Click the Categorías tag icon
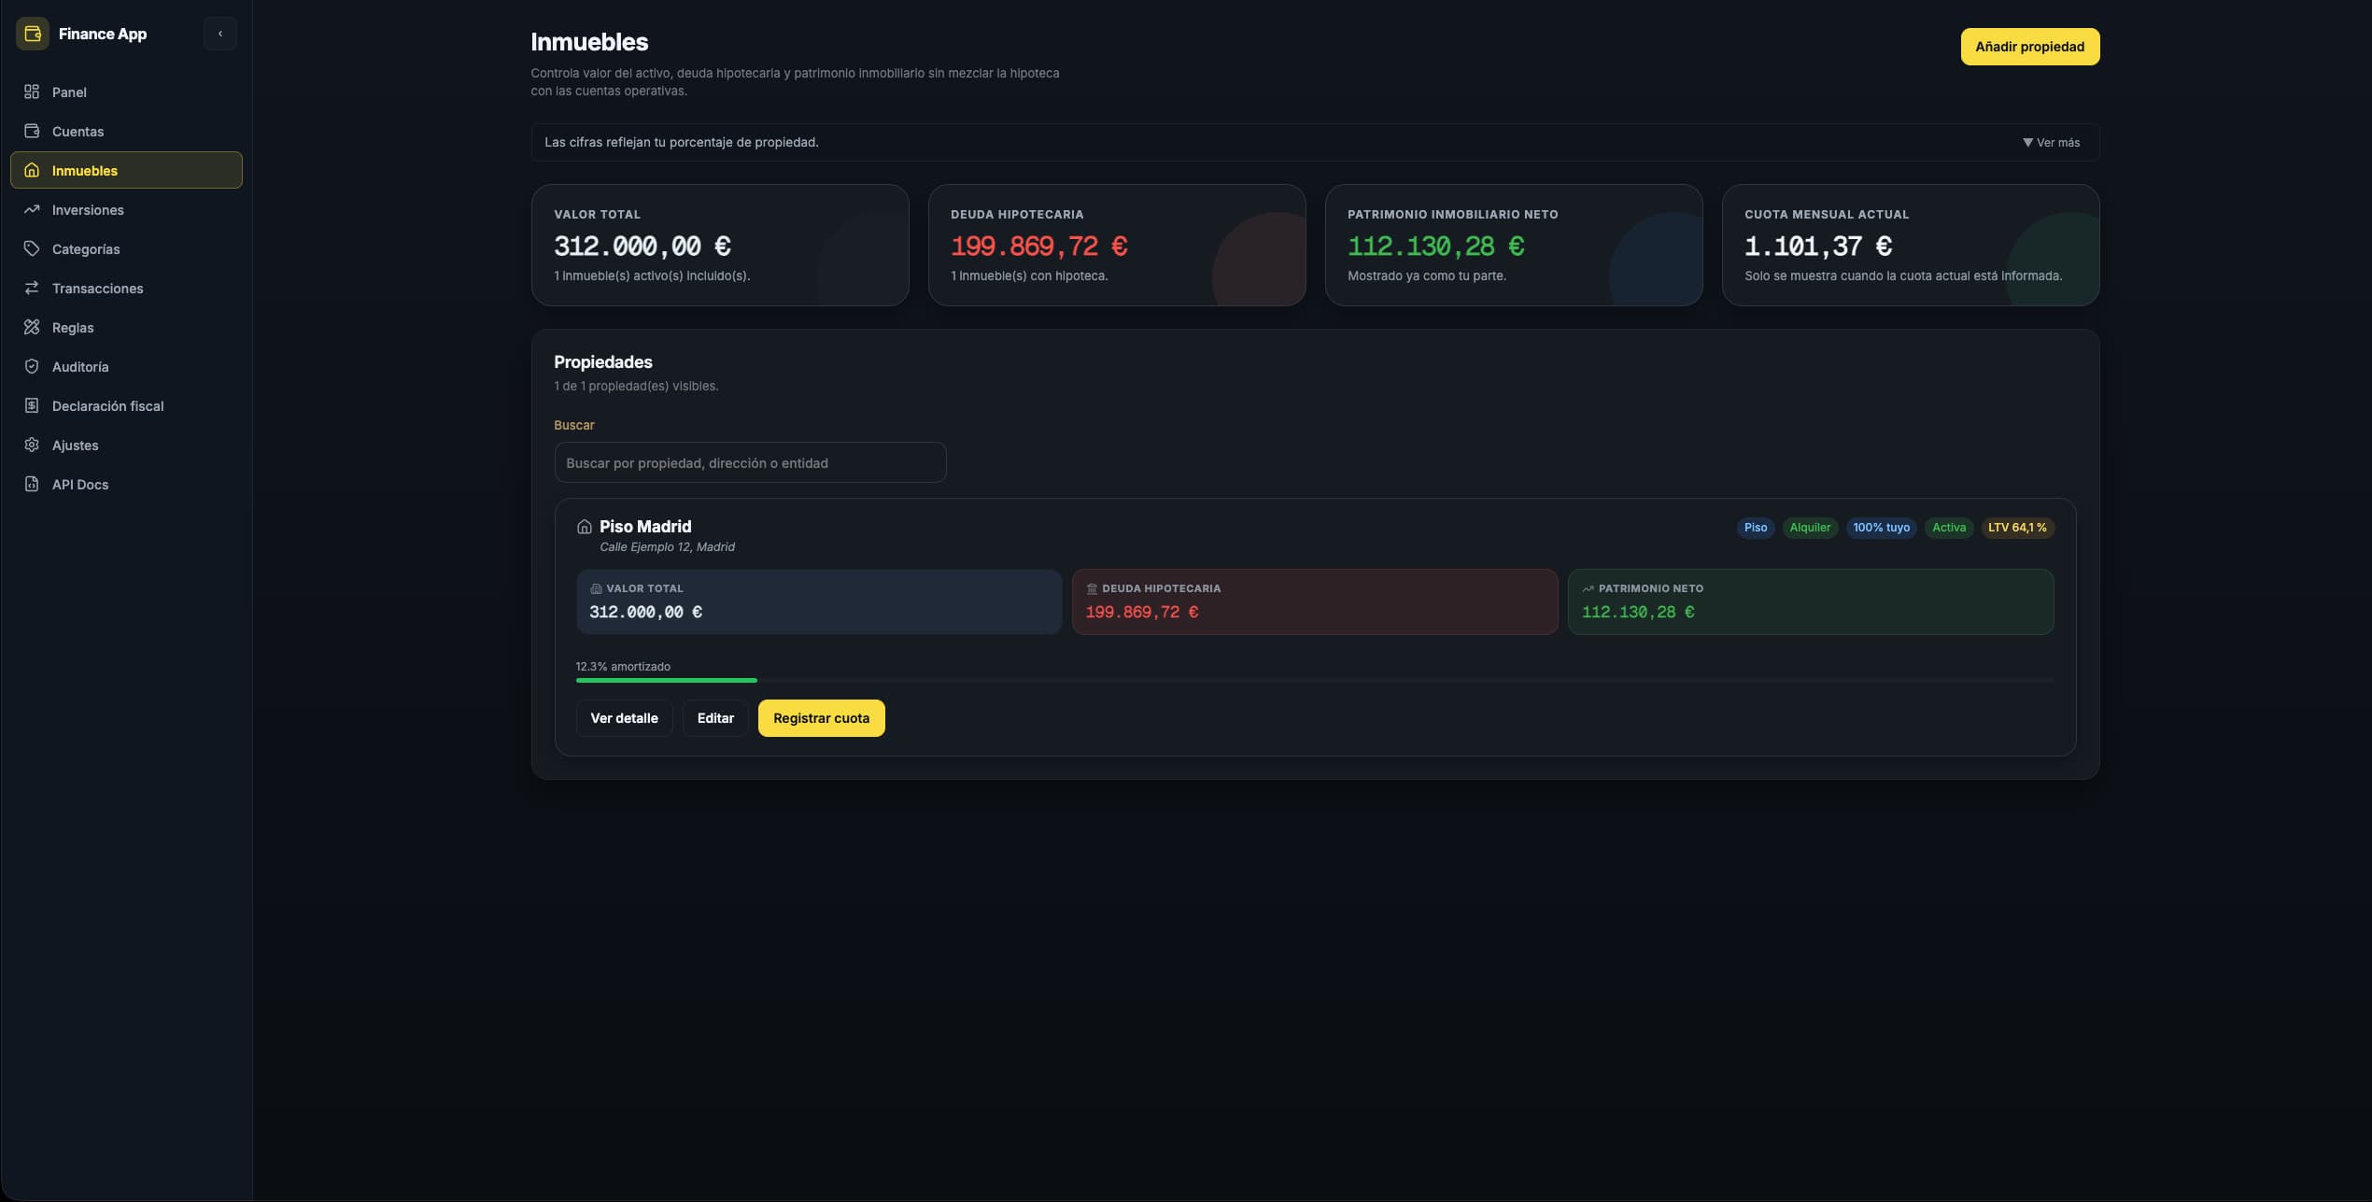Screen dimensions: 2372x1202 click(x=32, y=248)
